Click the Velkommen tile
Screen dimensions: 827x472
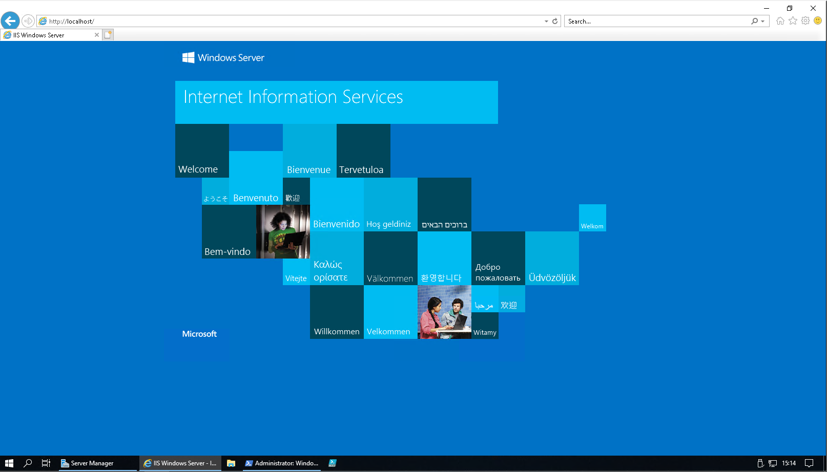[x=390, y=312]
